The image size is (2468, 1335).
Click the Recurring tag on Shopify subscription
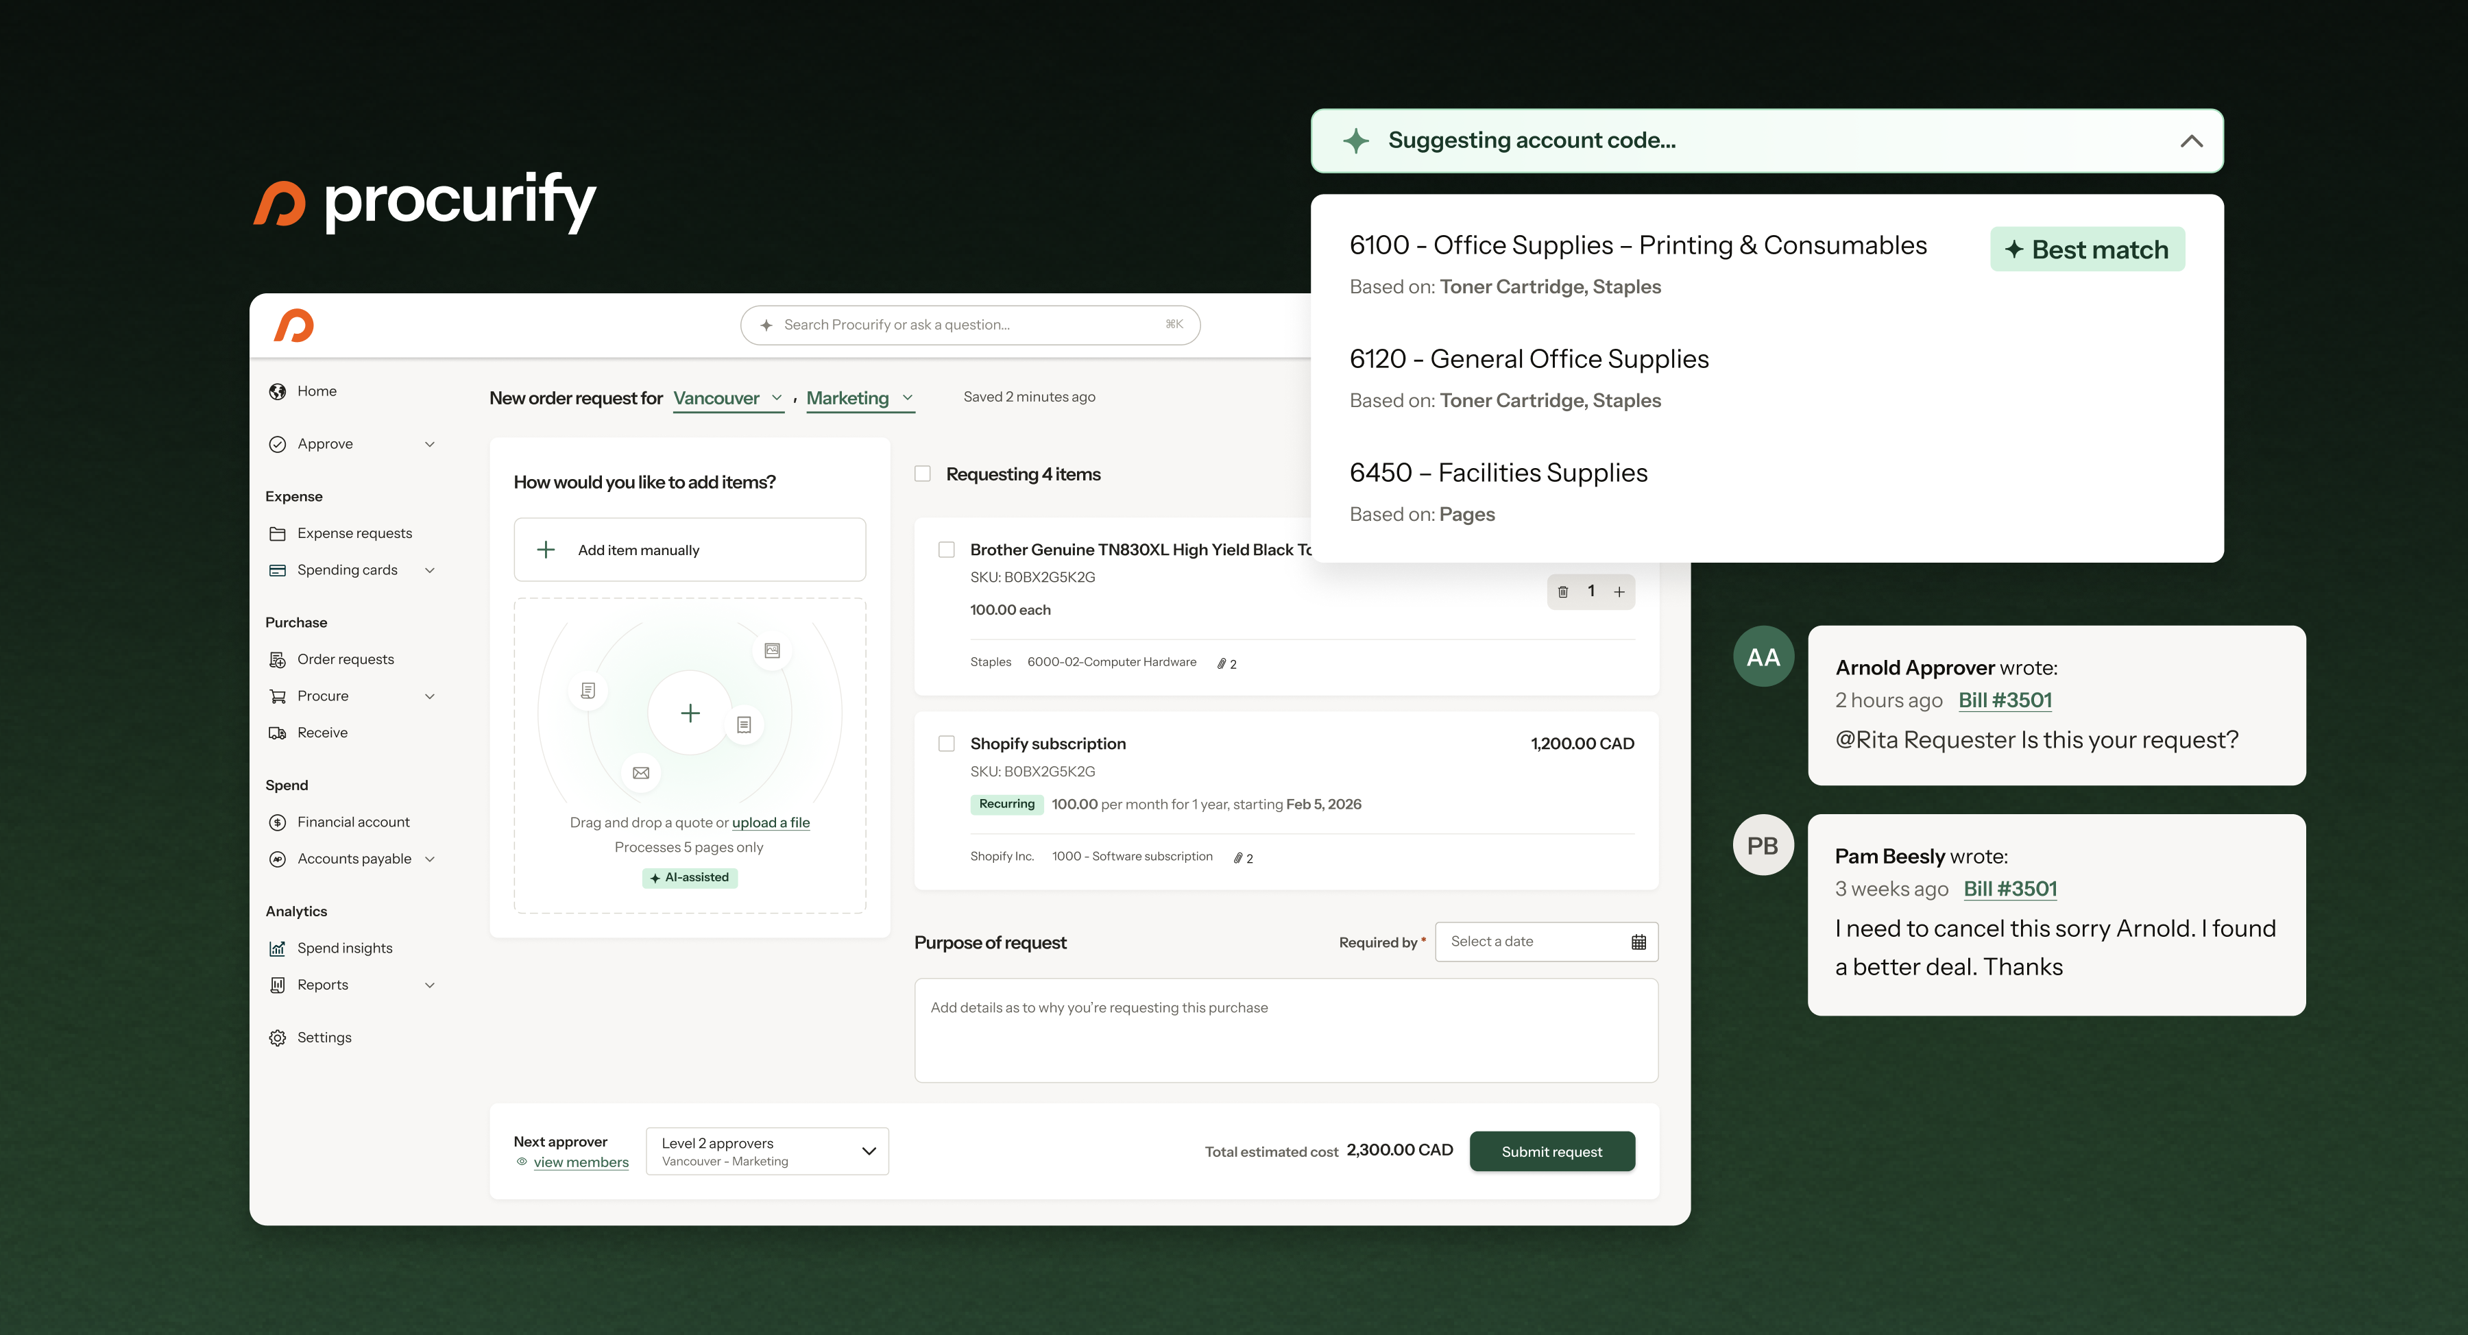(x=1006, y=805)
